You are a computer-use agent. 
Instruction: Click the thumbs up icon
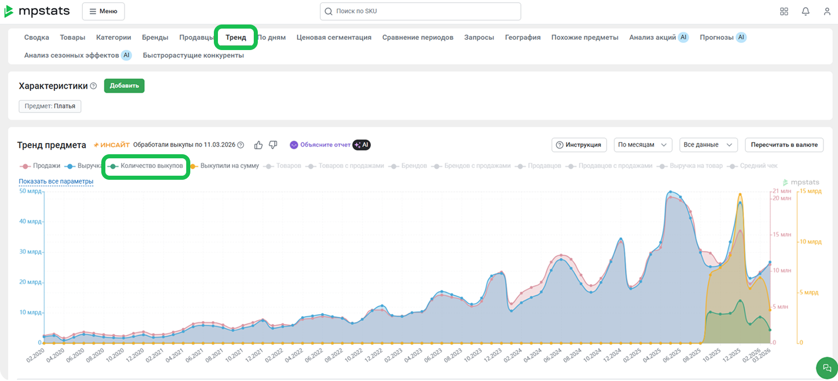click(x=258, y=145)
